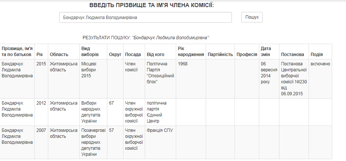This screenshot has height=161, width=346.
Task: Click the Пошук search button
Action: [252, 17]
